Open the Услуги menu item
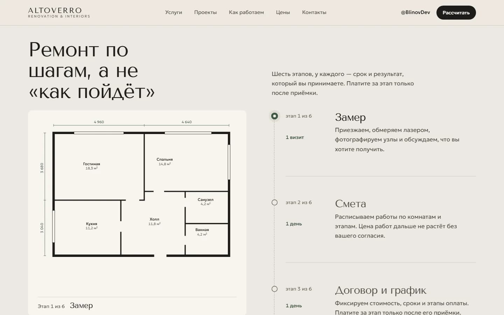The height and width of the screenshot is (315, 504). pyautogui.click(x=174, y=12)
